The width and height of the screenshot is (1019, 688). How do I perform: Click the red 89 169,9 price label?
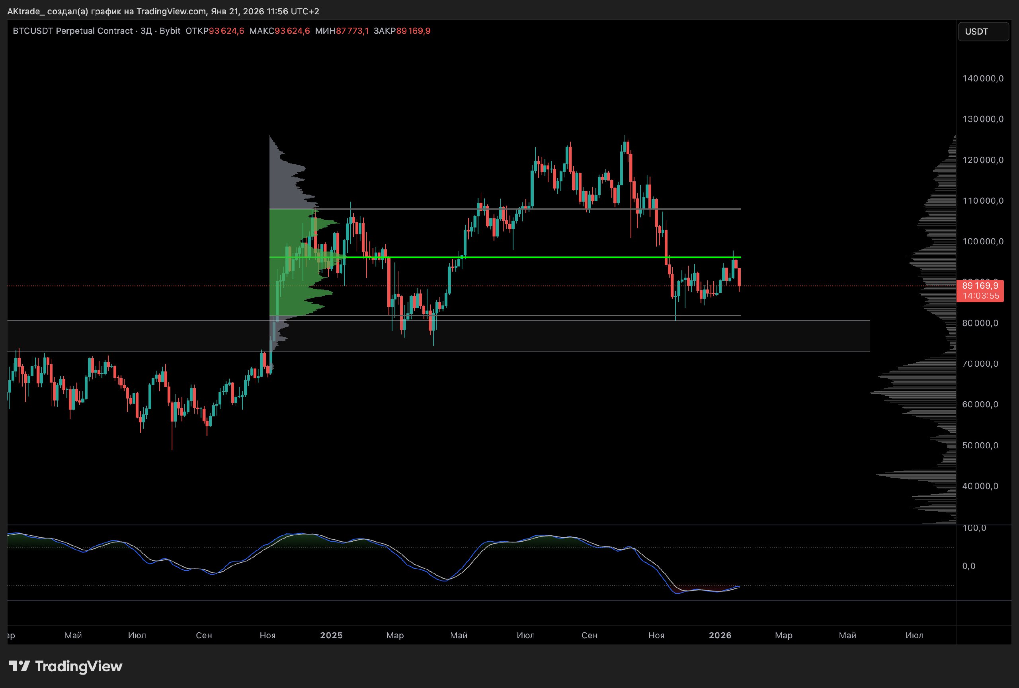[x=980, y=286]
